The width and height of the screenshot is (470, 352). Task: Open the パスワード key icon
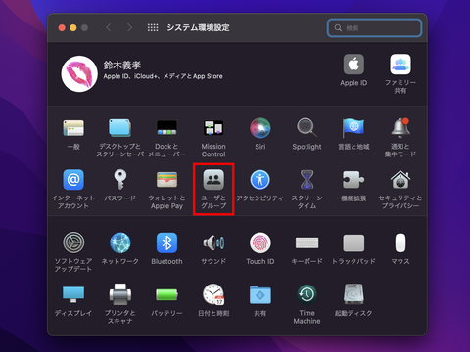(120, 180)
